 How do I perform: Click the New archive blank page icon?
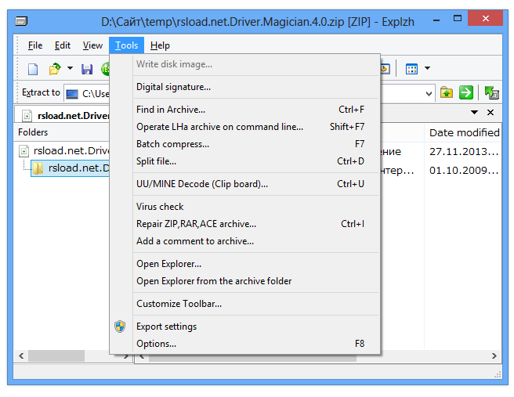click(x=33, y=69)
